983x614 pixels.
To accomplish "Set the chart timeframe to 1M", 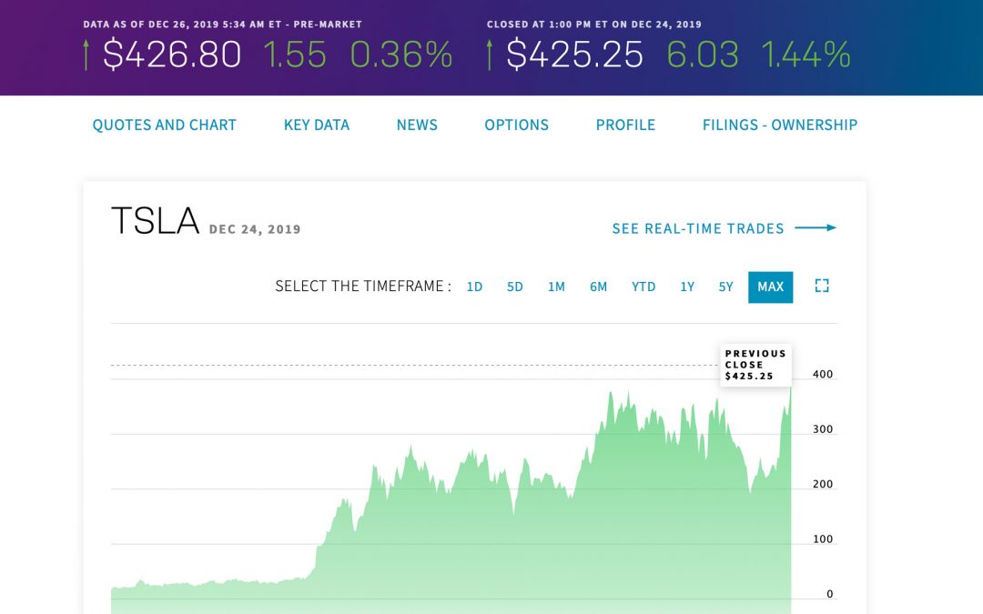I will coord(556,287).
